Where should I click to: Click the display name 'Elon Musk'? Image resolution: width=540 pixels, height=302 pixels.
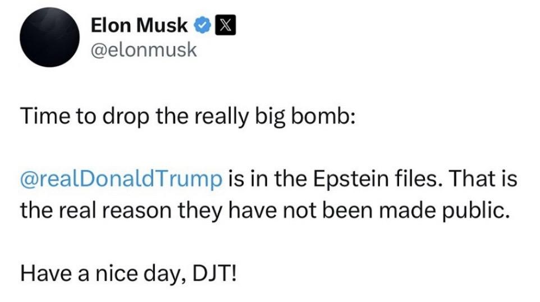pyautogui.click(x=139, y=26)
